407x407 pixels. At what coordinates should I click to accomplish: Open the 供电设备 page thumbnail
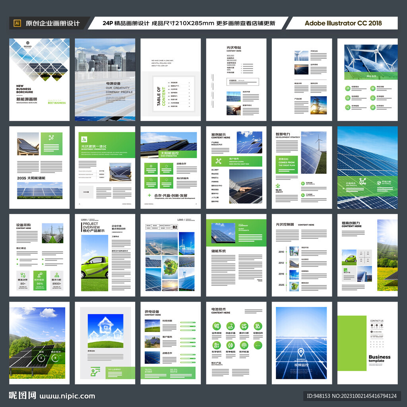pyautogui.click(x=171, y=343)
